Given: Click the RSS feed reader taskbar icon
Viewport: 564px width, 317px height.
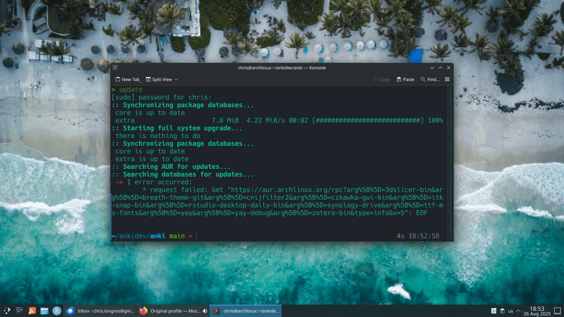Looking at the screenshot, I should 32,311.
